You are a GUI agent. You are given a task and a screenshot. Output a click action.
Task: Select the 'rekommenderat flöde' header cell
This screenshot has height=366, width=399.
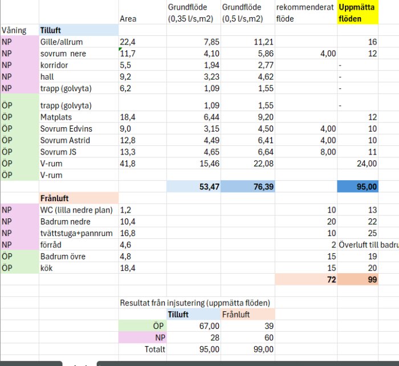click(306, 13)
